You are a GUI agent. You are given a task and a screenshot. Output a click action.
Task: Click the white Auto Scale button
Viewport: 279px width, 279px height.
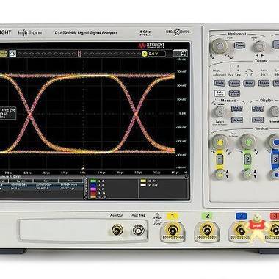220,93
